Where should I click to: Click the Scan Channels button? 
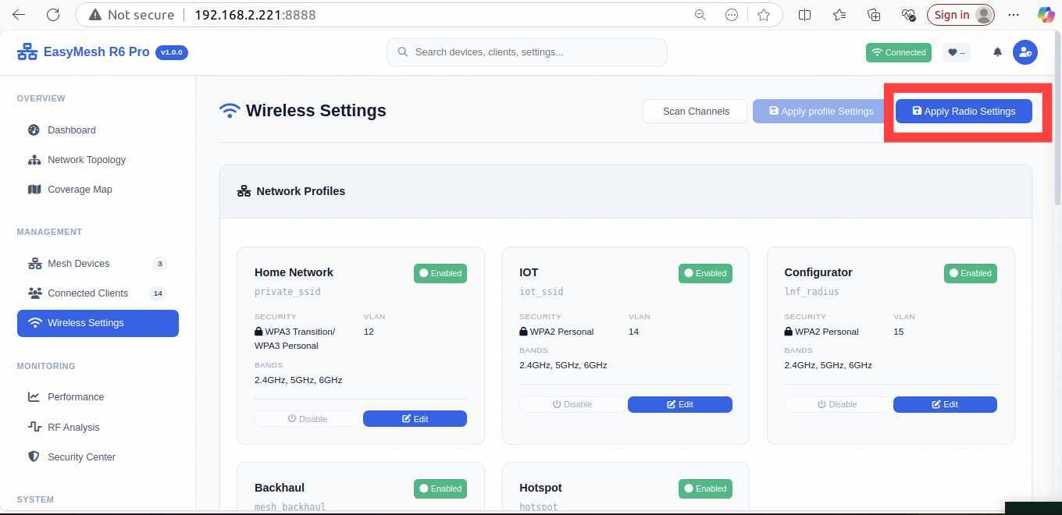(x=695, y=112)
